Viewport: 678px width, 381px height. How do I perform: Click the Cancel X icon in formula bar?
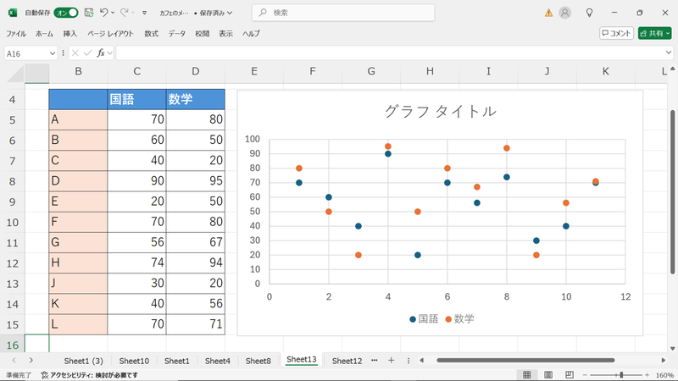point(75,53)
